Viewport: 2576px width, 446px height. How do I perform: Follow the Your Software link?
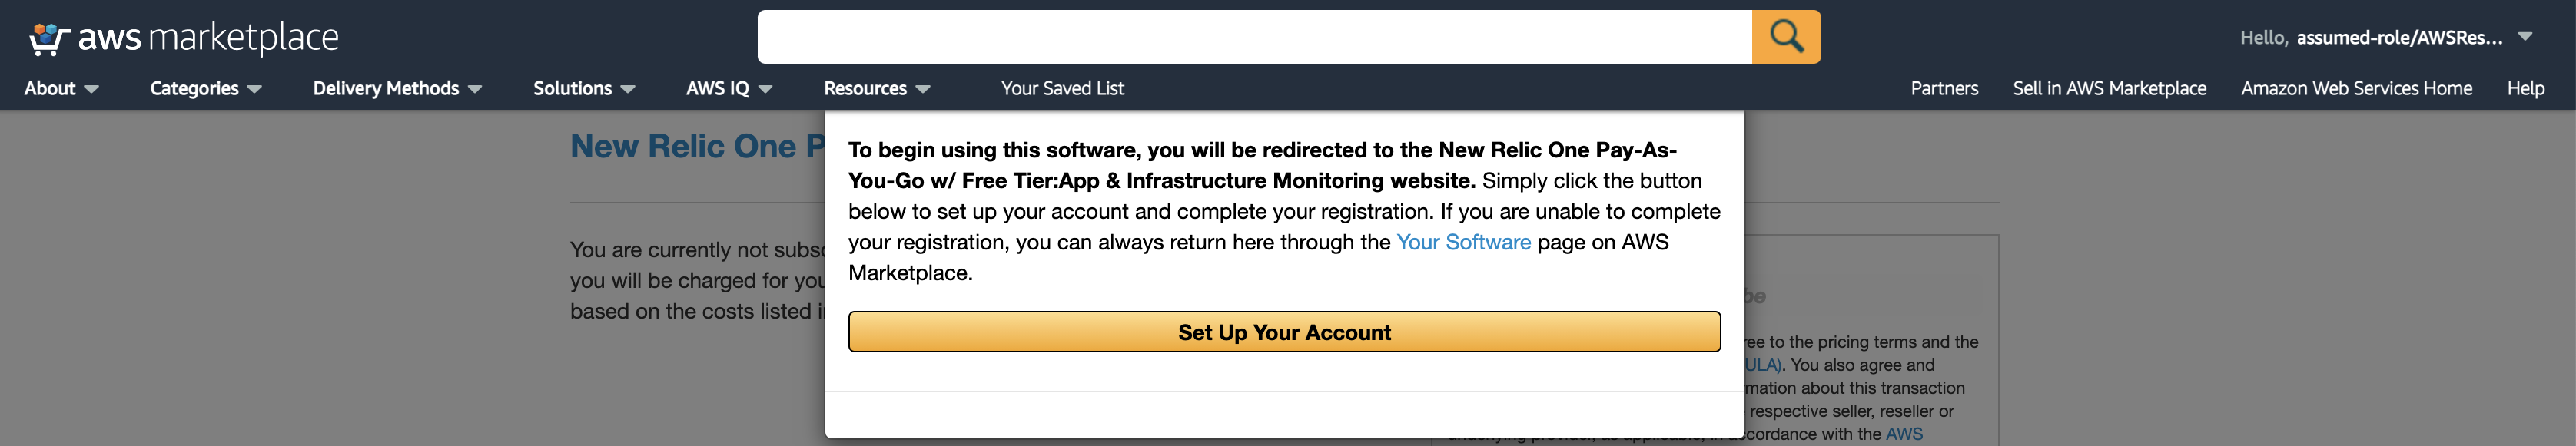pos(1463,242)
